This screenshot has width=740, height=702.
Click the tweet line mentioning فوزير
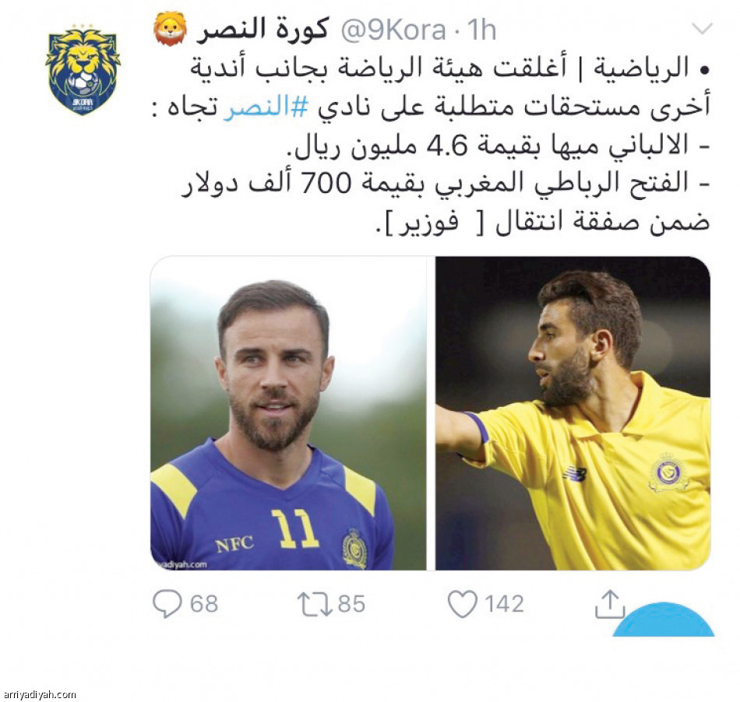click(543, 222)
